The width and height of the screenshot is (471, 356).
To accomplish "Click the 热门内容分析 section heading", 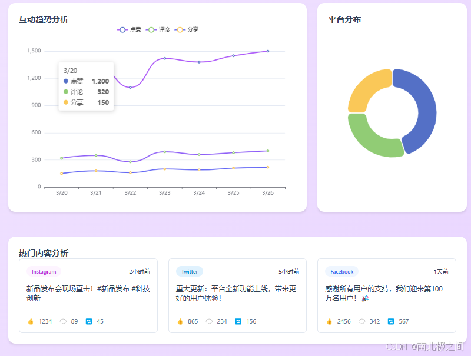I will coord(44,253).
